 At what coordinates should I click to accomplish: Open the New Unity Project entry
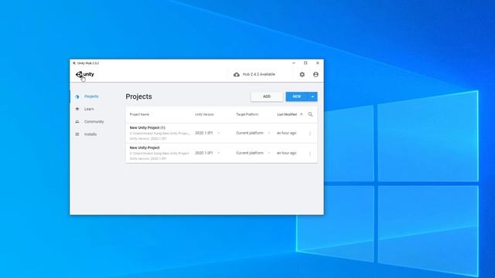(221, 153)
